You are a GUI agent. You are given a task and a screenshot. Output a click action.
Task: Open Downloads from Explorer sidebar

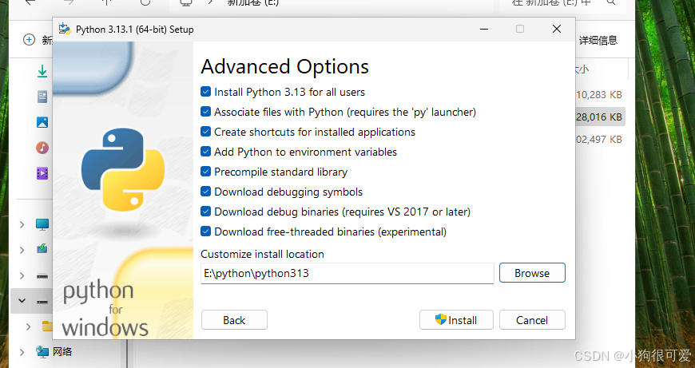coord(42,71)
